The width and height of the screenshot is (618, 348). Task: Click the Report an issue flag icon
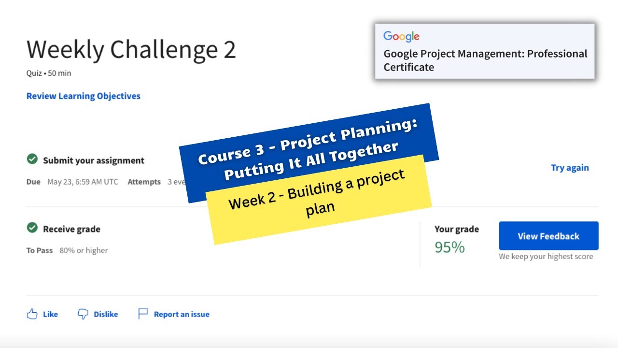[x=143, y=314]
